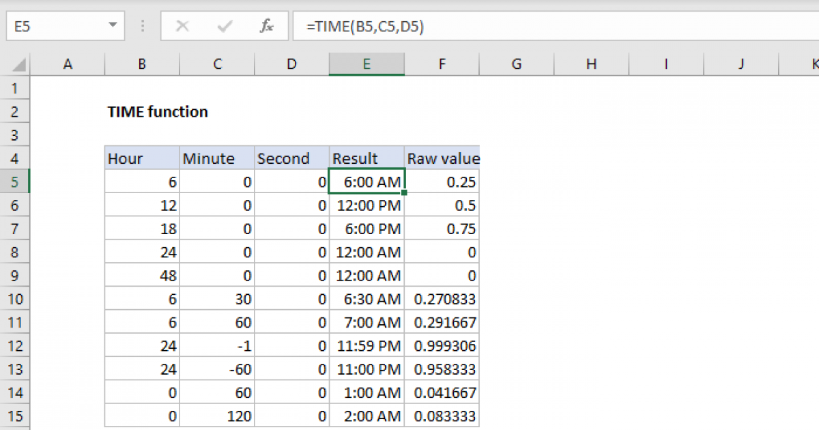Select column G header
The height and width of the screenshot is (430, 819).
click(517, 64)
